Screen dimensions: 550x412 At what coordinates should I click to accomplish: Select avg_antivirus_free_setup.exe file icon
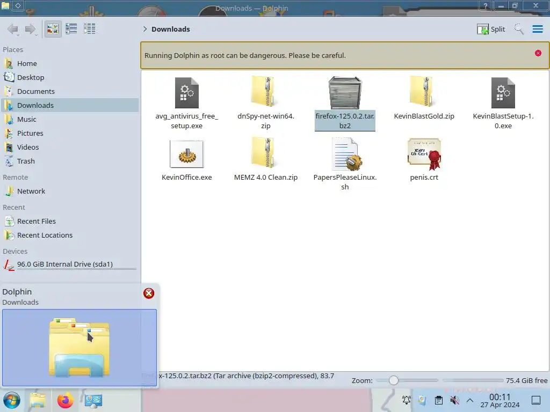coord(186,92)
